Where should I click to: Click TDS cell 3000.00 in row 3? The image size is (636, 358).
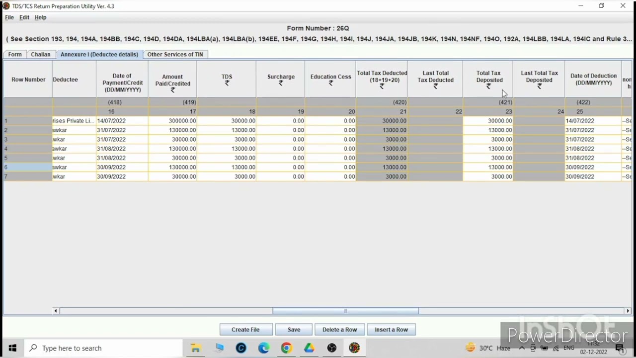227,140
